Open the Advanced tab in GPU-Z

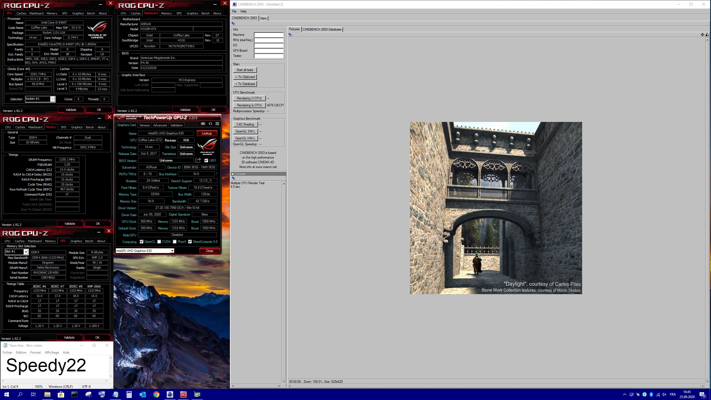(160, 125)
